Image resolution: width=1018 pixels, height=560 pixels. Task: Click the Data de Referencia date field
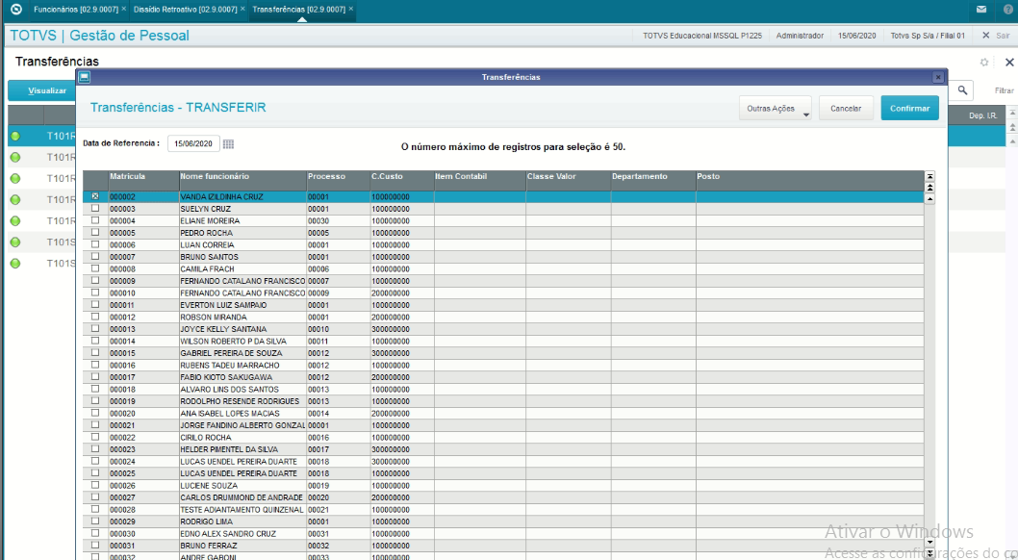193,143
